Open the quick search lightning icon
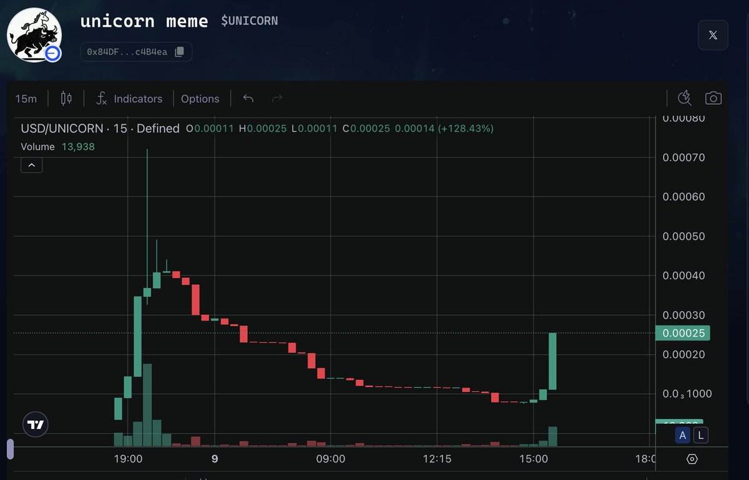This screenshot has width=749, height=480. coord(685,98)
